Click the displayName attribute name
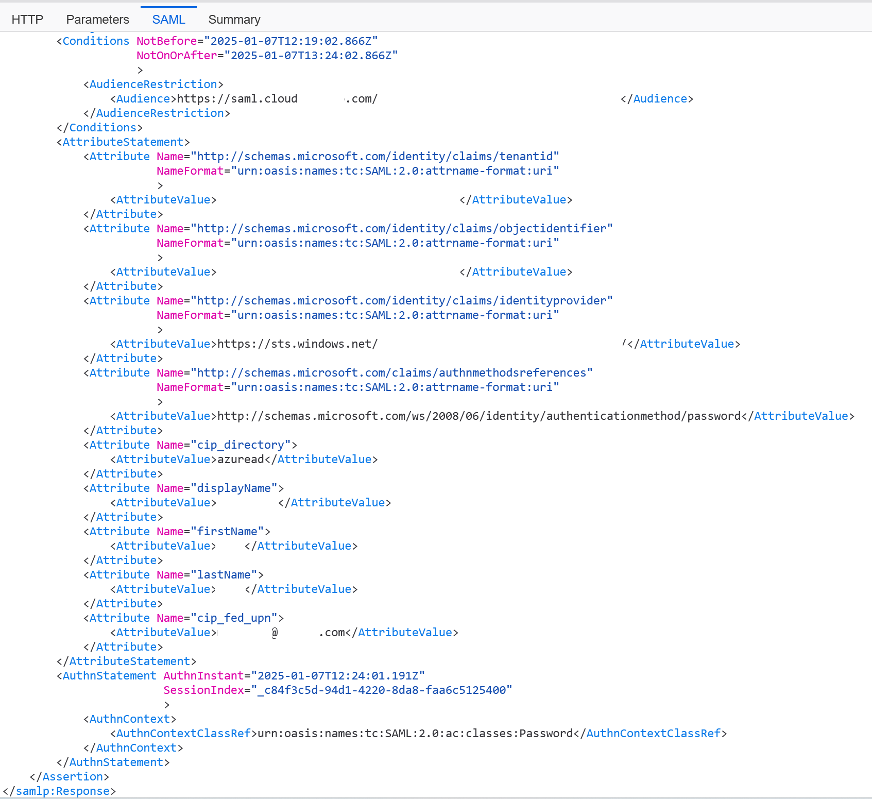 tap(234, 488)
